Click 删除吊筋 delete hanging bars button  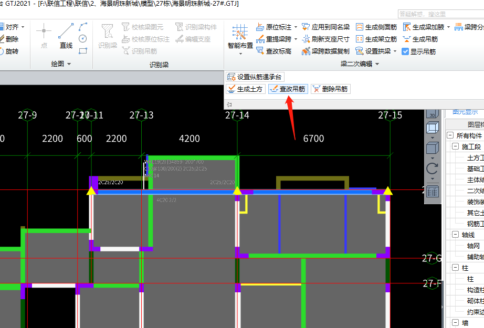pos(330,89)
